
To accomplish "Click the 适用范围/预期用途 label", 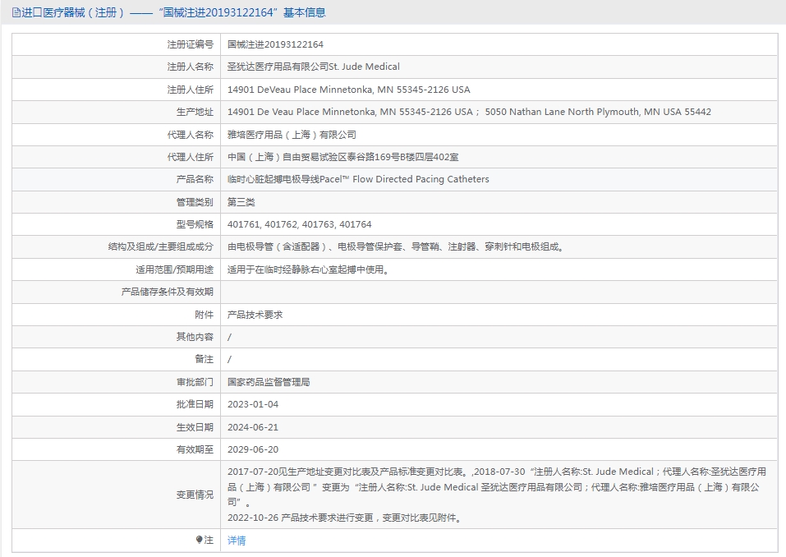I will click(174, 269).
